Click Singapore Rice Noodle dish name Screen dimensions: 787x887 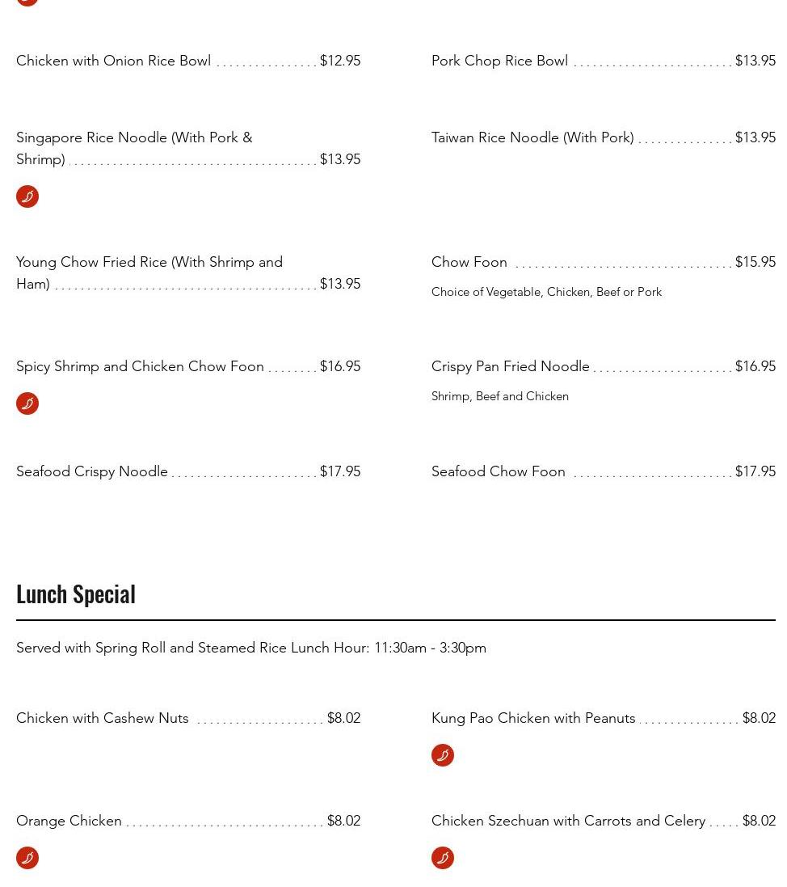134,138
